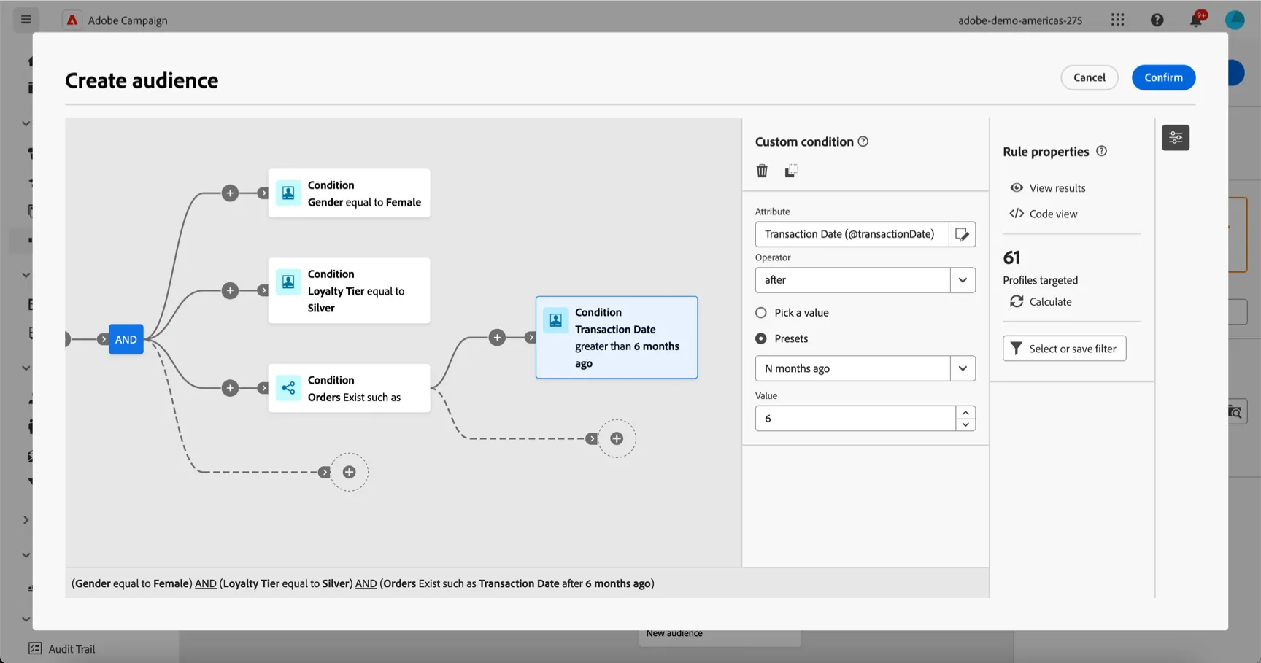Open the notifications bell icon
The width and height of the screenshot is (1261, 663).
point(1196,20)
